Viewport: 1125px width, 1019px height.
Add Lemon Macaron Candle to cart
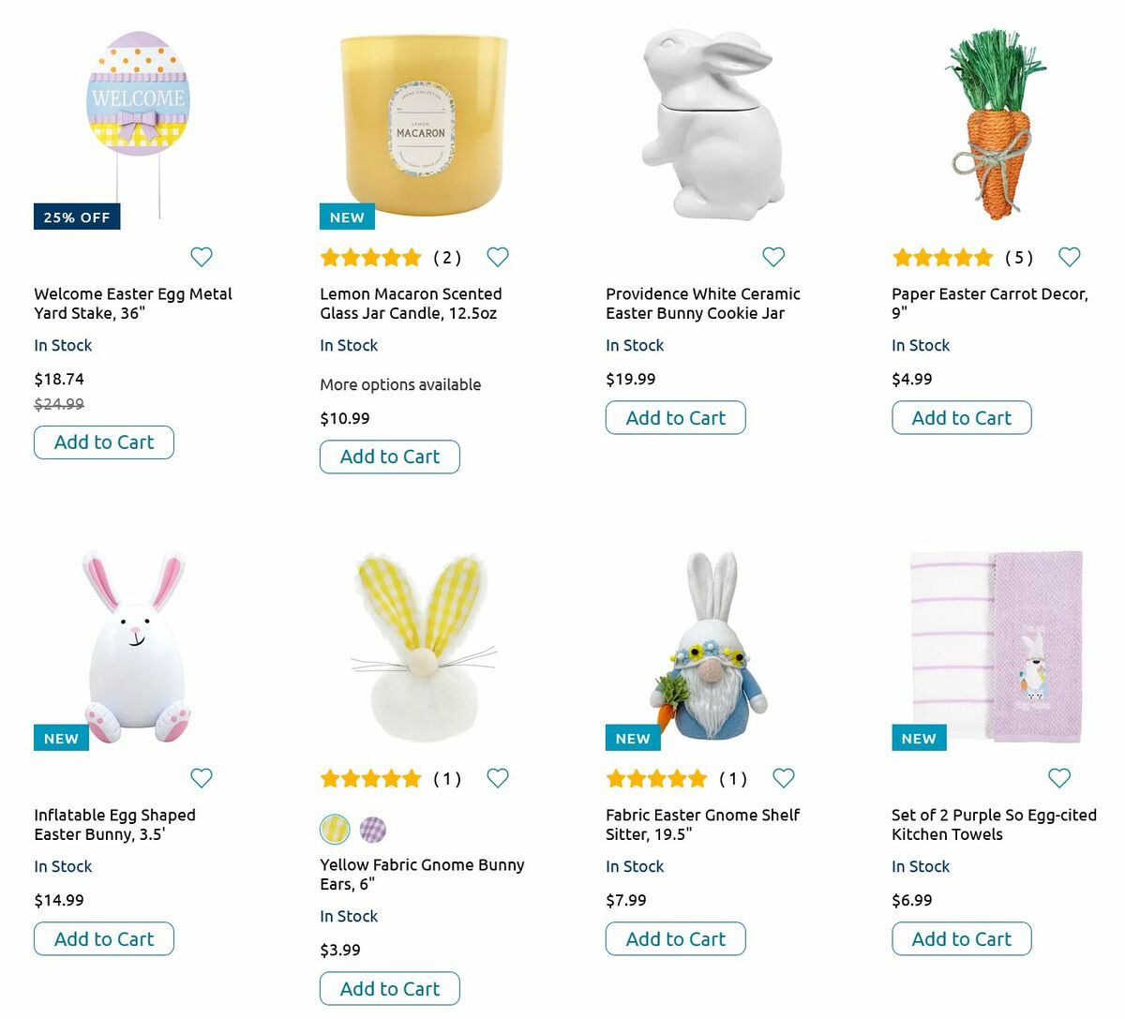coord(390,457)
